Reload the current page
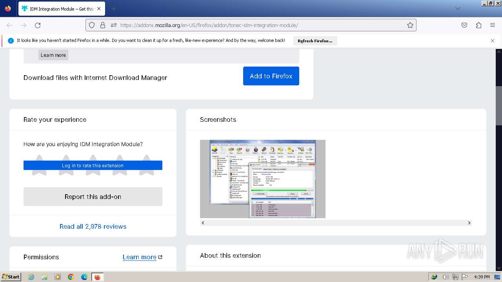 38,25
